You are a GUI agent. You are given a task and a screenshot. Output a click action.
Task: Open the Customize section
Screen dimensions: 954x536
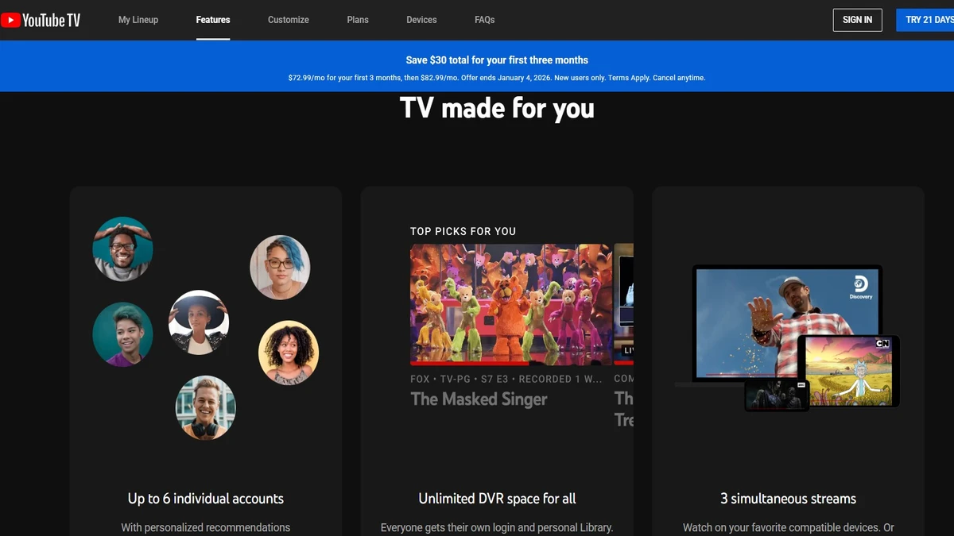pos(288,20)
